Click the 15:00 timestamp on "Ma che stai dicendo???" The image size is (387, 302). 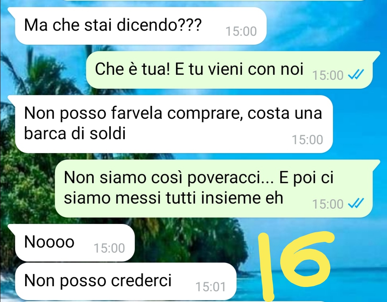point(241,31)
